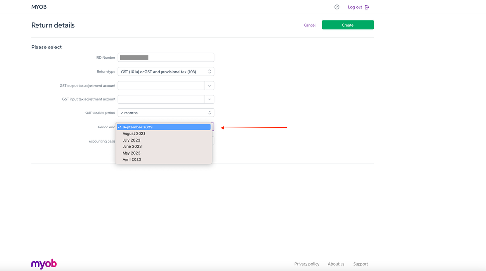Select August 2023 from the list
Screen dimensions: 486x271
(134, 134)
